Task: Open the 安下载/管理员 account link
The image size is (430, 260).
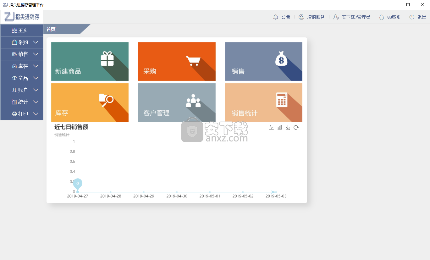Action: click(356, 17)
